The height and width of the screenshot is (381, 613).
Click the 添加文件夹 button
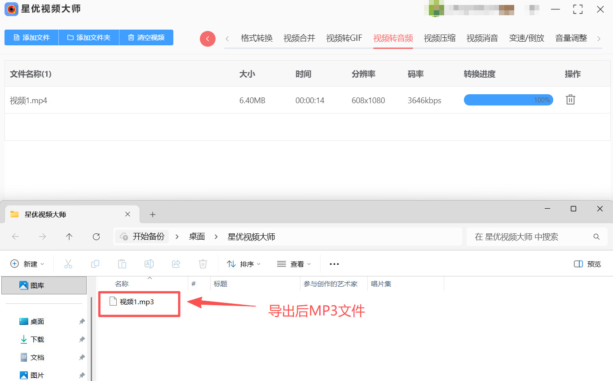(89, 38)
